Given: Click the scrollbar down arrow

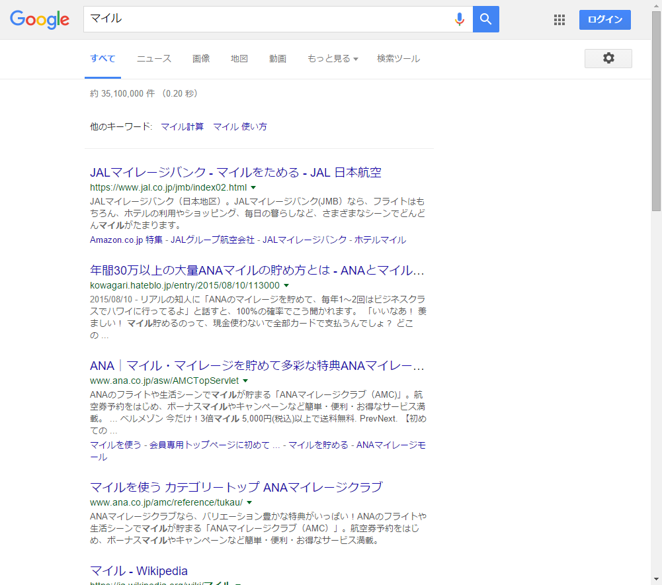Looking at the screenshot, I should point(656,580).
